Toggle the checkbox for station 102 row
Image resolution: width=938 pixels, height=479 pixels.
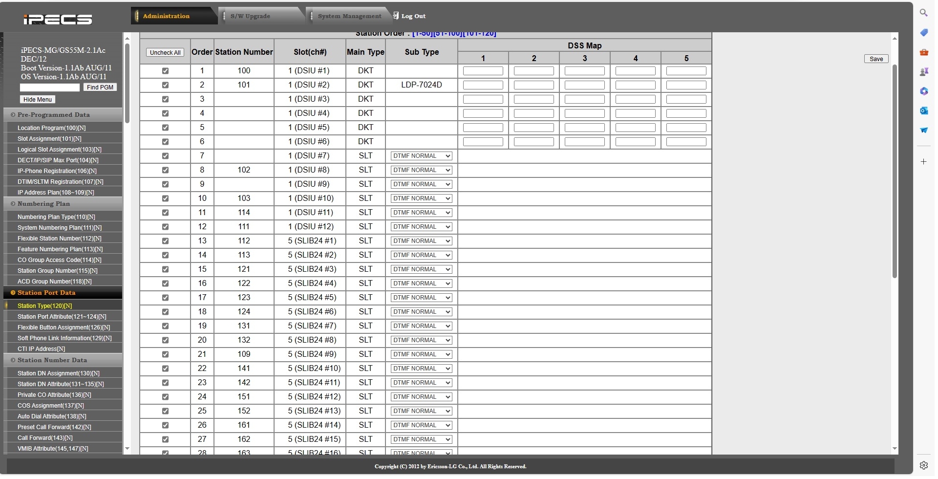coord(165,170)
